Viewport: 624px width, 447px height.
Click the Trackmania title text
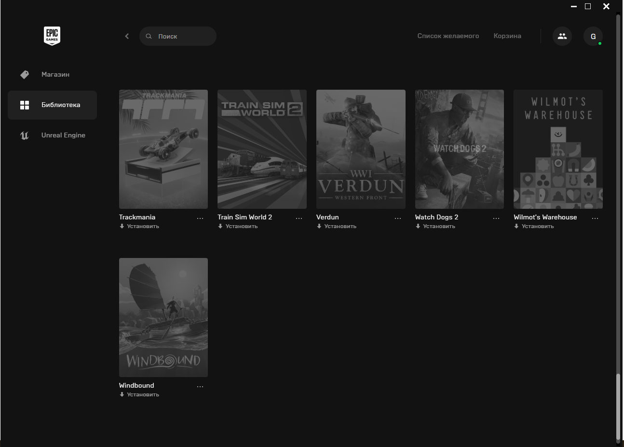point(137,217)
